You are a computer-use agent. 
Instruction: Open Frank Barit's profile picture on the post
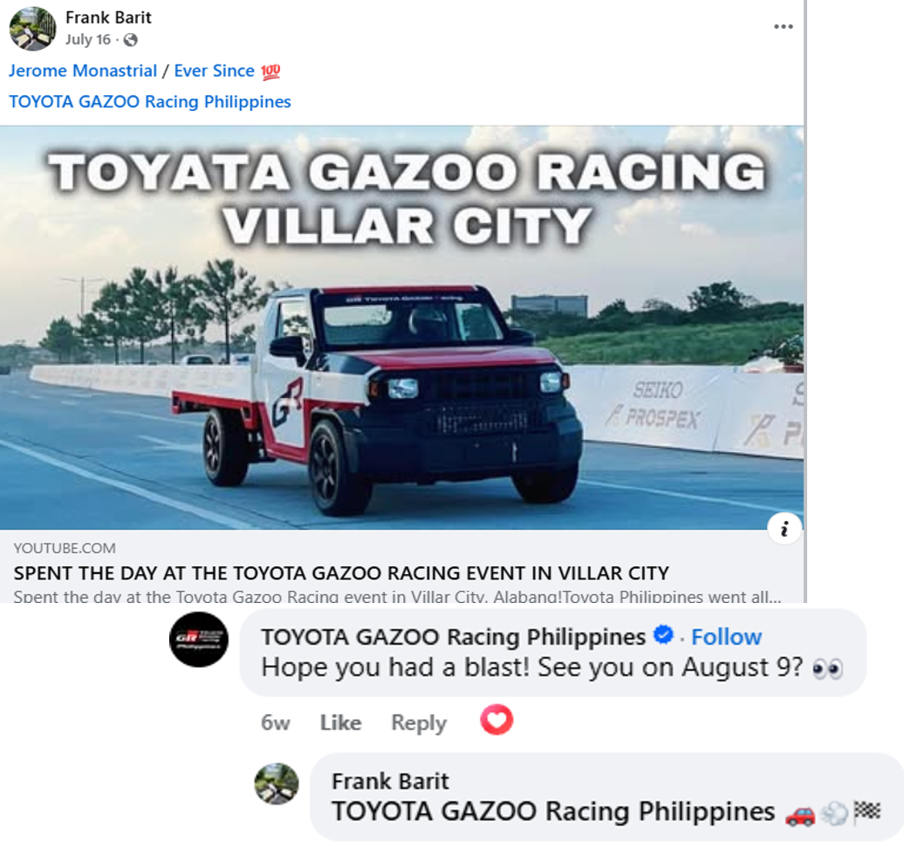tap(33, 28)
